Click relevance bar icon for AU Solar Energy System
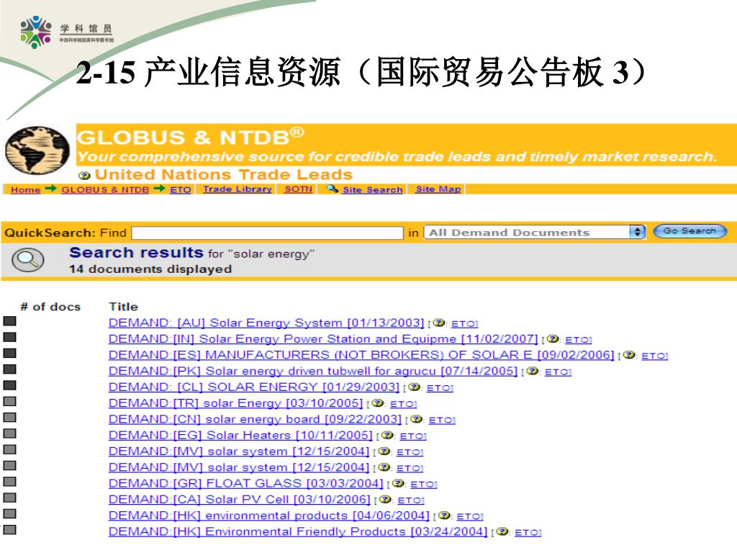Screen dimensions: 737x553 tap(10, 321)
